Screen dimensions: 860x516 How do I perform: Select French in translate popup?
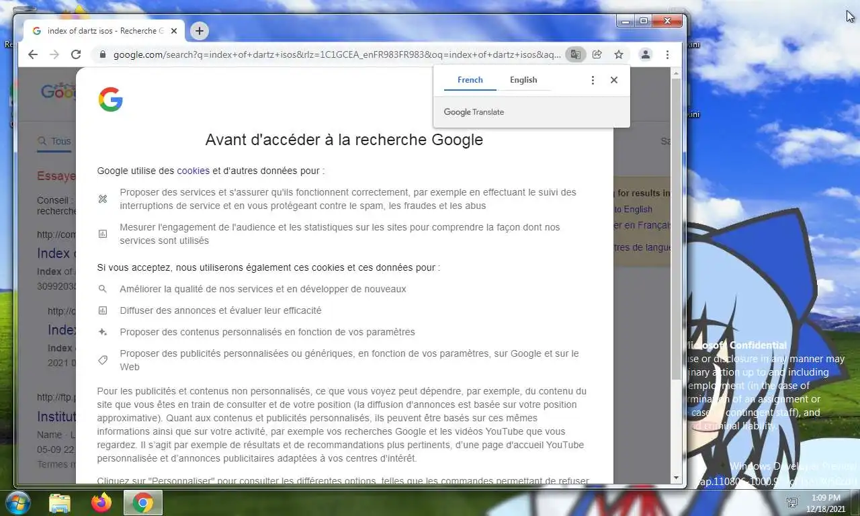(470, 80)
